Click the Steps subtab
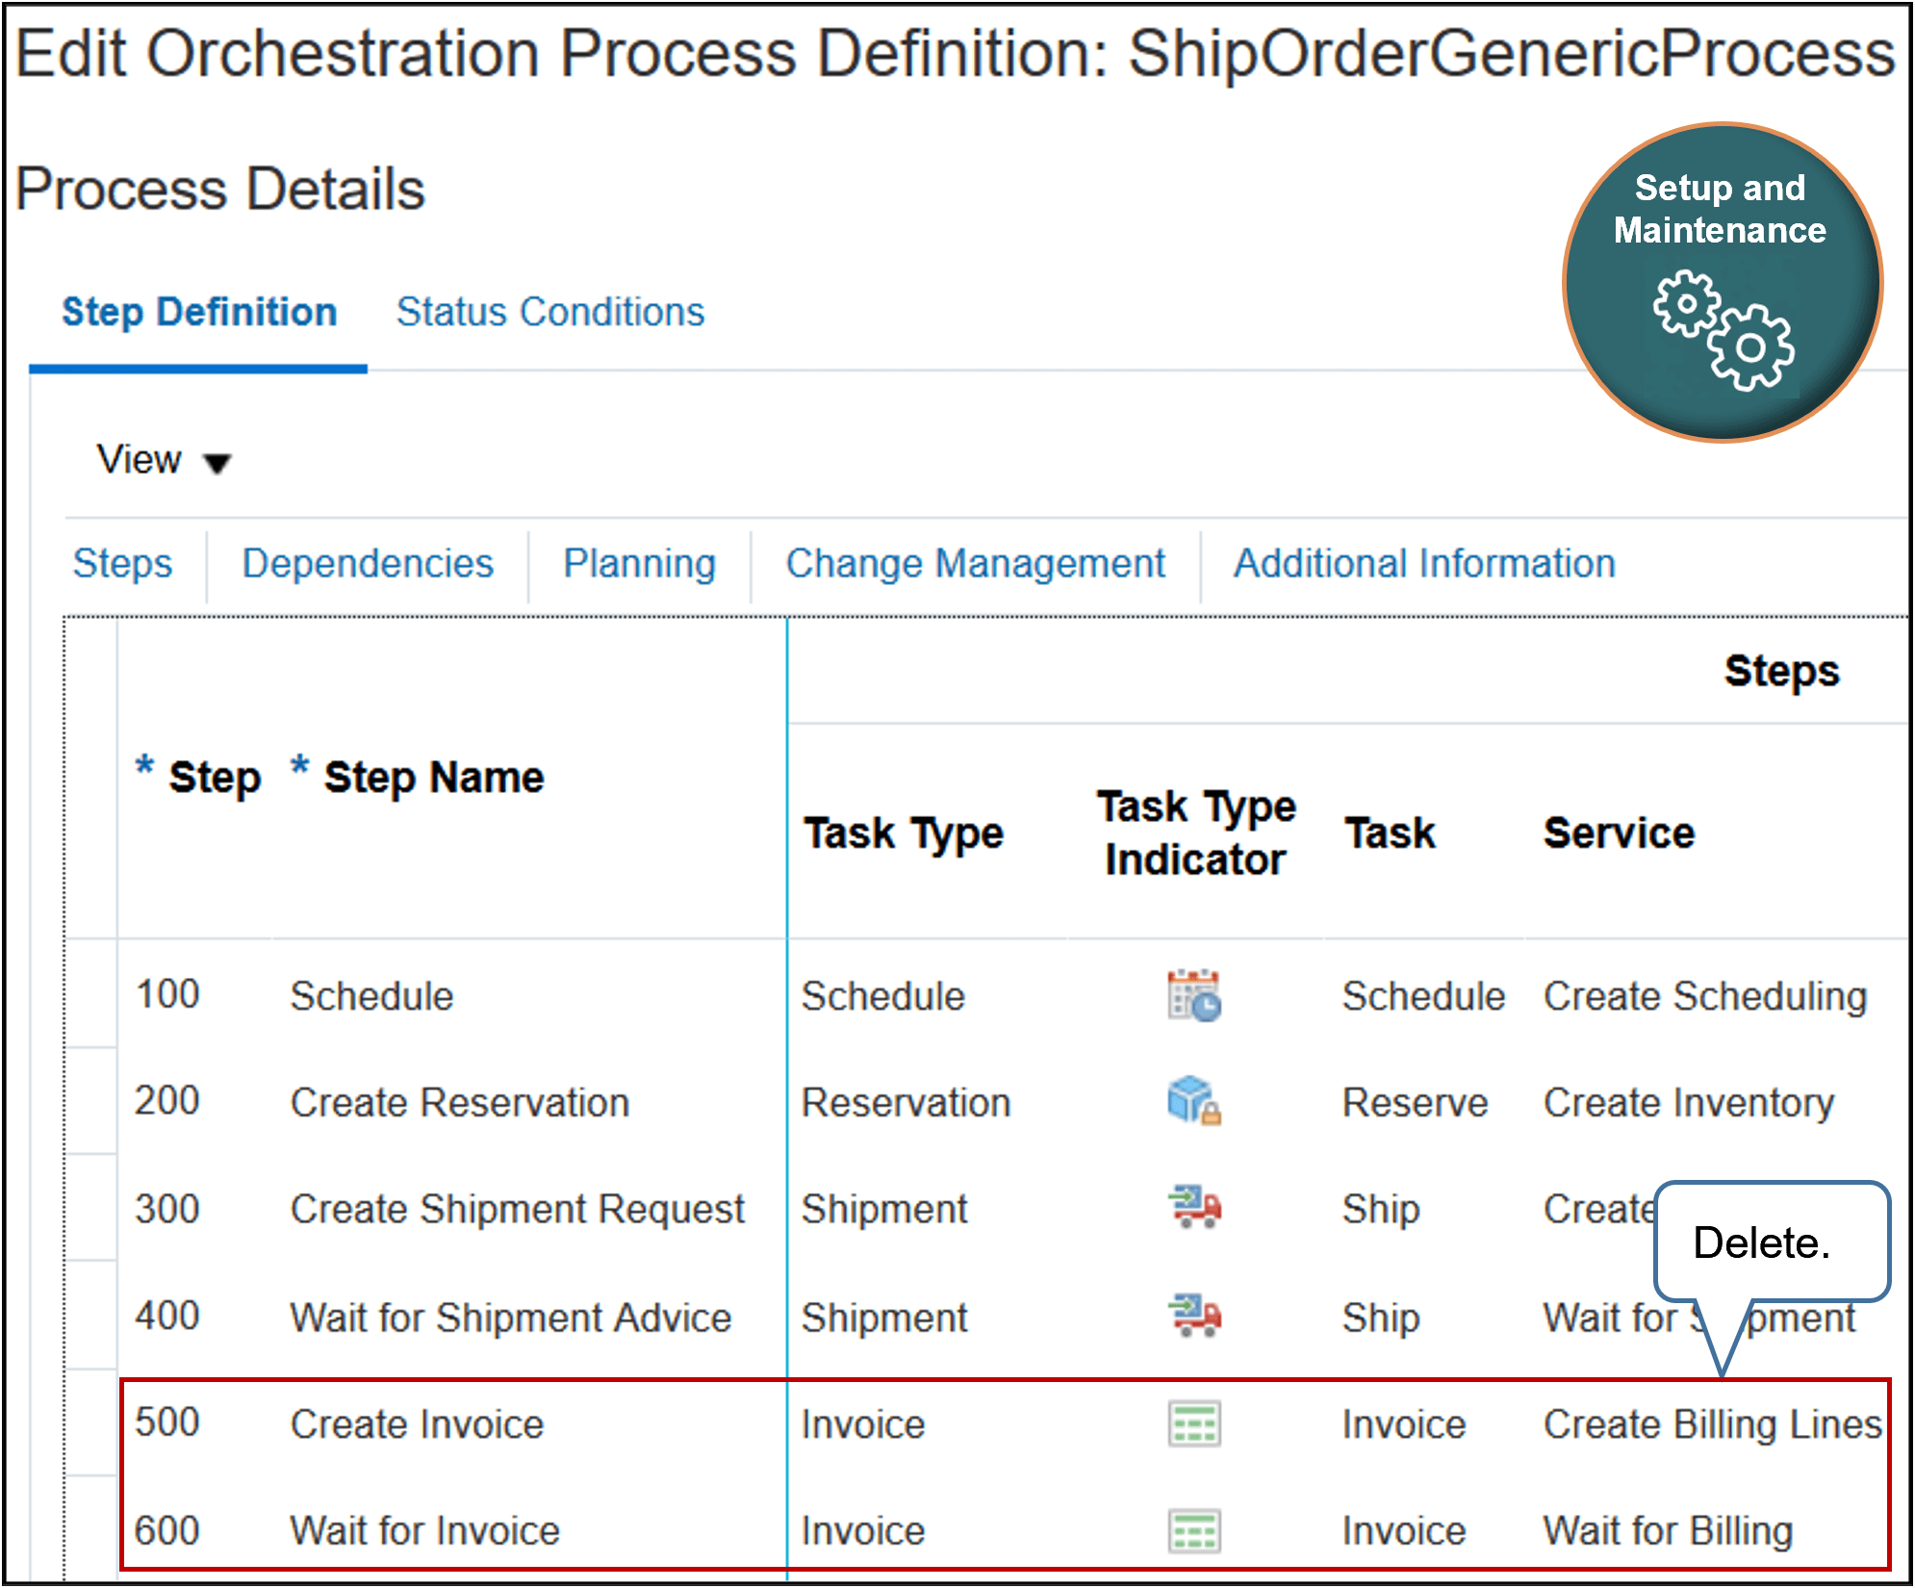 point(122,563)
